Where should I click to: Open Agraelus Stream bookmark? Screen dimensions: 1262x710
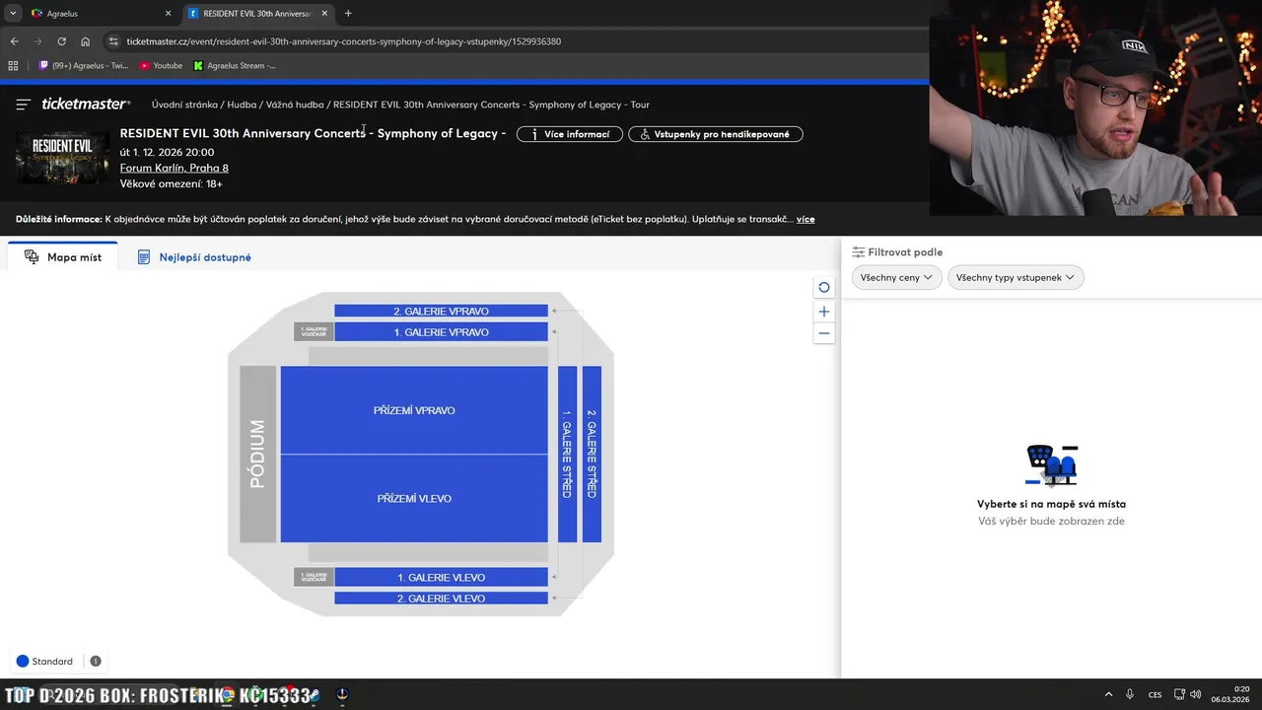235,66
